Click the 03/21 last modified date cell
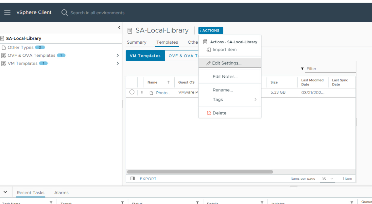 pyautogui.click(x=313, y=92)
